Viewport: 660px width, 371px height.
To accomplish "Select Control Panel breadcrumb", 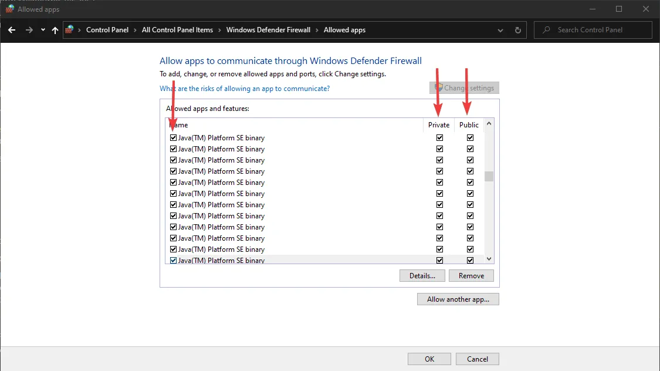I will click(107, 30).
